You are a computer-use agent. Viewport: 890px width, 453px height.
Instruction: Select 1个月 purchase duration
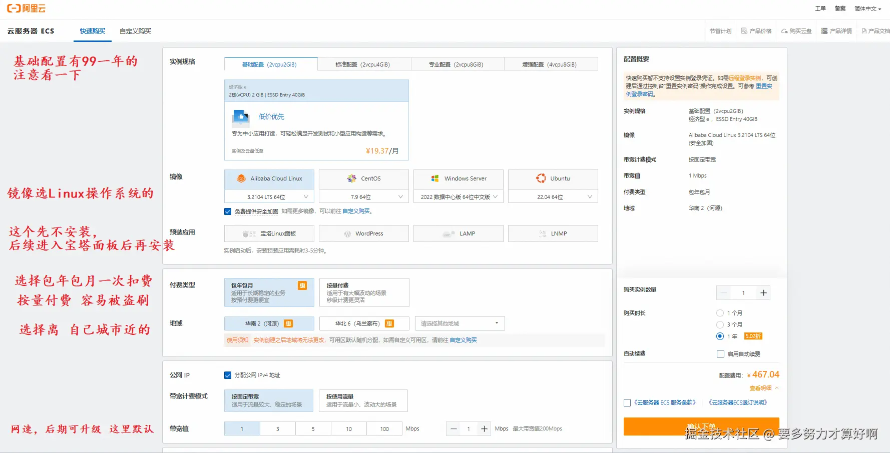coord(720,313)
